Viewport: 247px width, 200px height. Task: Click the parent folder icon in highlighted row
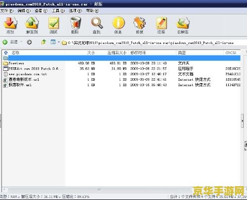click(x=5, y=58)
